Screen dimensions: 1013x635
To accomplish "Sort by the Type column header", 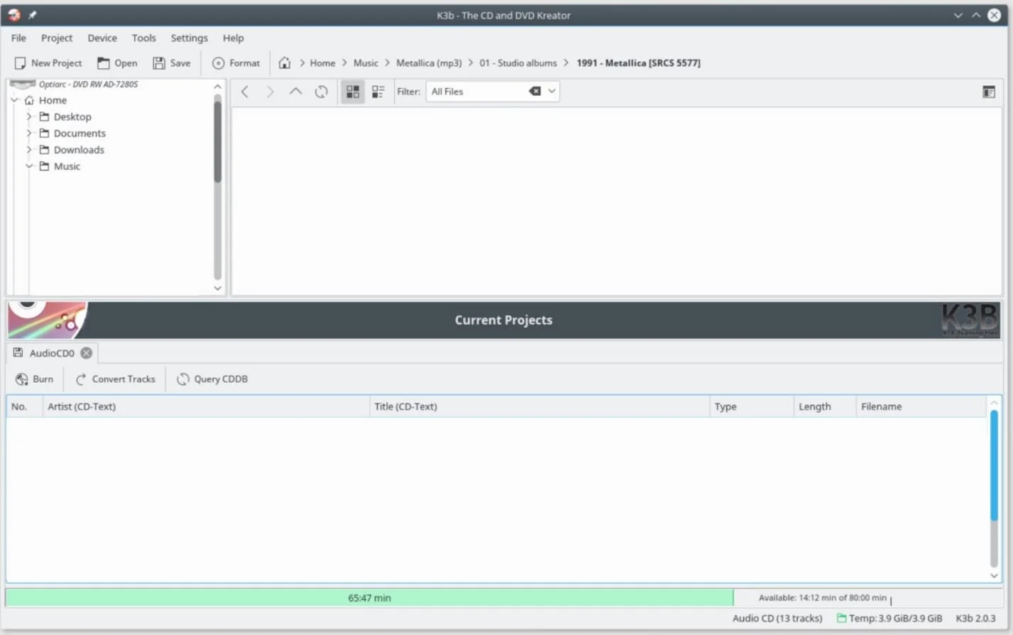I will 752,406.
